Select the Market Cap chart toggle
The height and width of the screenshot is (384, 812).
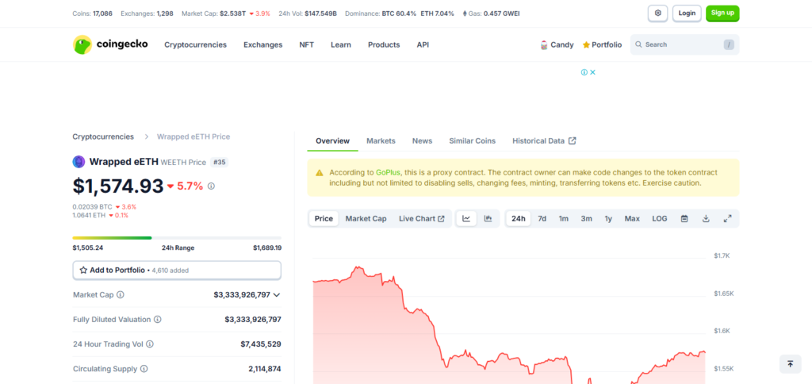click(366, 219)
